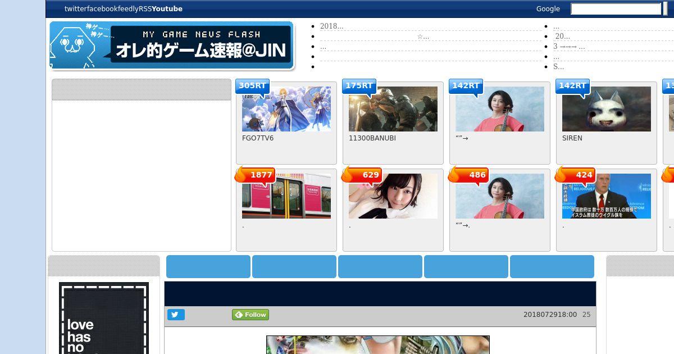674x354 pixels.
Task: Open the 25 comments count link
Action: [586, 315]
